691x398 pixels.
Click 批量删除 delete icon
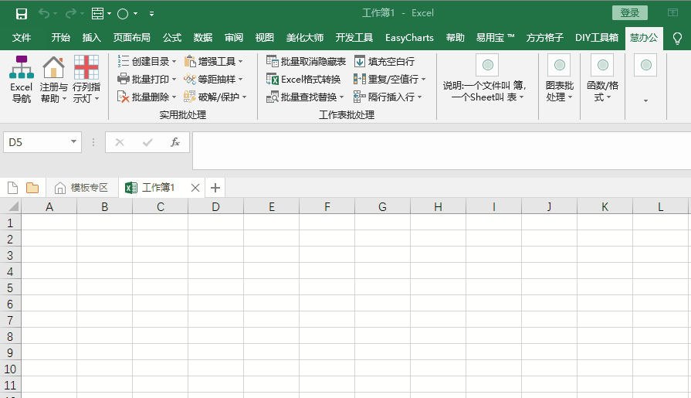(123, 96)
